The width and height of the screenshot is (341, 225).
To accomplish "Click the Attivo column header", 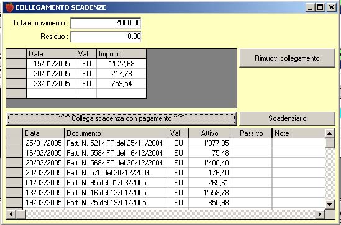I will [x=209, y=133].
